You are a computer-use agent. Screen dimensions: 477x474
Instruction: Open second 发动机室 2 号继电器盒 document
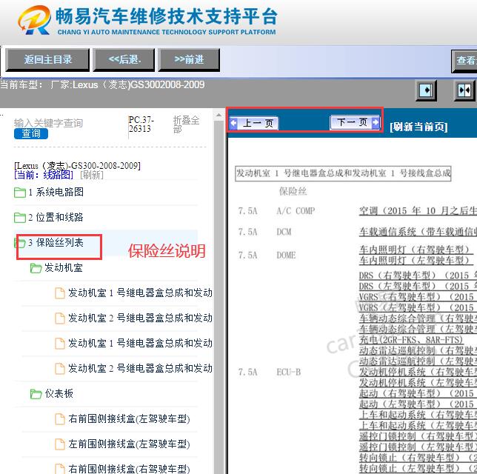[x=140, y=368]
